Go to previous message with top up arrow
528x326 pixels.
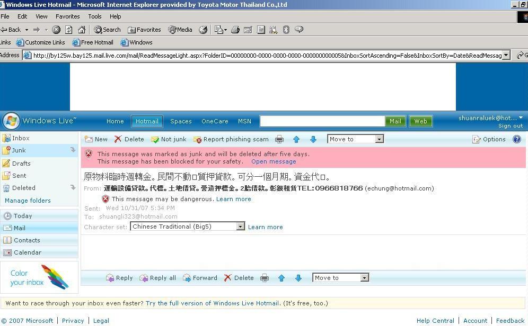[296, 140]
